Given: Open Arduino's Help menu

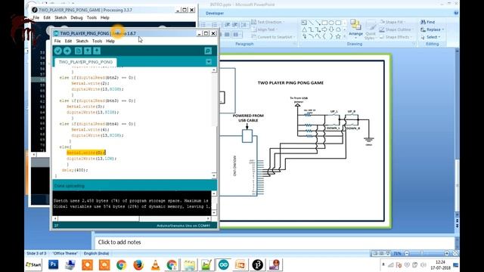Looking at the screenshot, I should 110,41.
